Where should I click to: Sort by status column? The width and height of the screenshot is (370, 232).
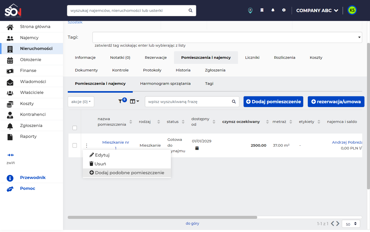(183, 122)
